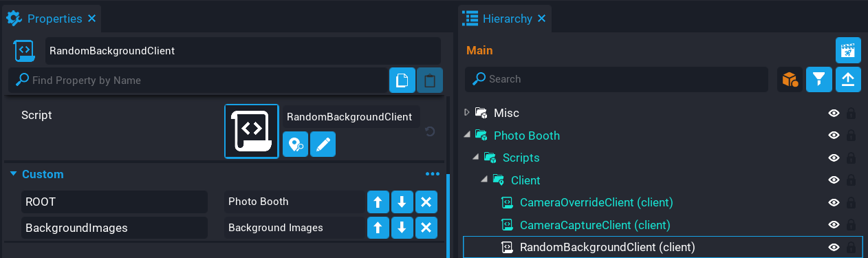This screenshot has width=868, height=258.
Task: Hide the Misc folder via eye icon
Action: coord(834,113)
